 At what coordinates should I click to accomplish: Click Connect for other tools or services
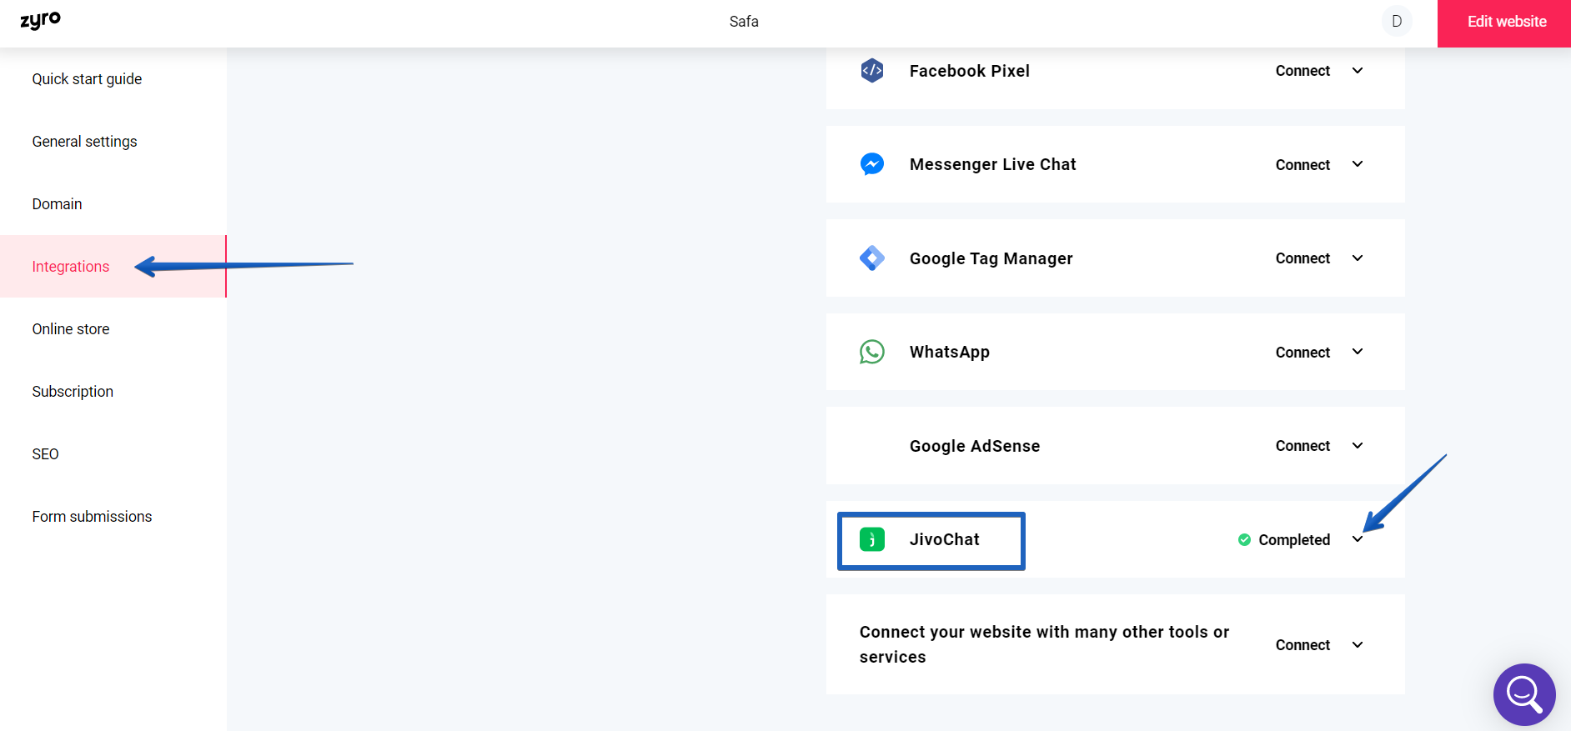coord(1302,645)
